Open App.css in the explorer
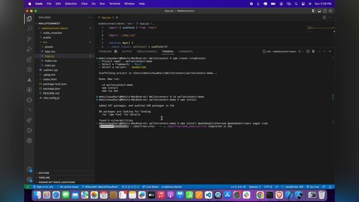 [50, 52]
